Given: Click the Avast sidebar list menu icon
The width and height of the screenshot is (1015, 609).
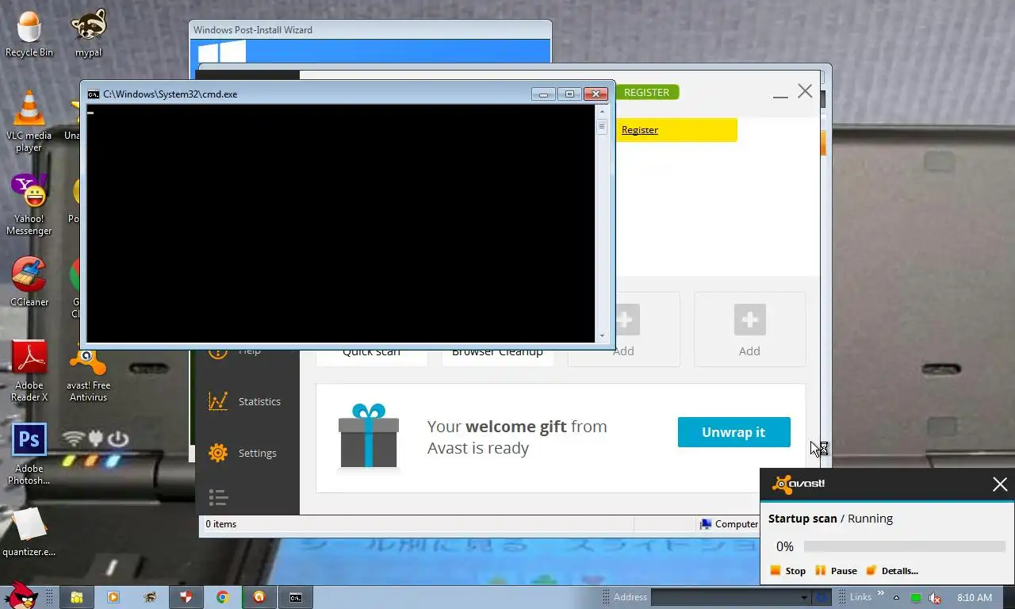Looking at the screenshot, I should [218, 497].
